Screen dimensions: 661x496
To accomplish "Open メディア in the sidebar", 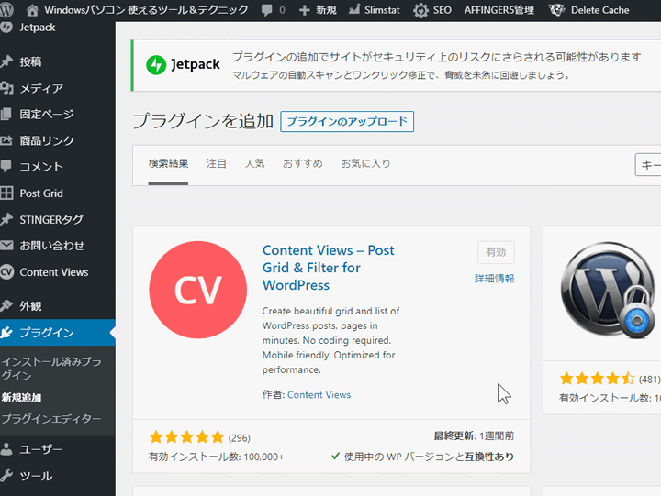I will pyautogui.click(x=41, y=88).
